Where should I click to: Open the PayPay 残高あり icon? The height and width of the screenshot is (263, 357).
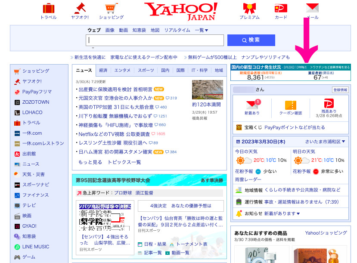point(329,103)
